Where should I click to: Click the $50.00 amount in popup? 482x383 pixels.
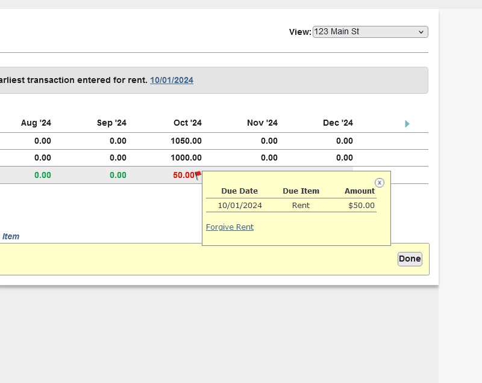361,205
